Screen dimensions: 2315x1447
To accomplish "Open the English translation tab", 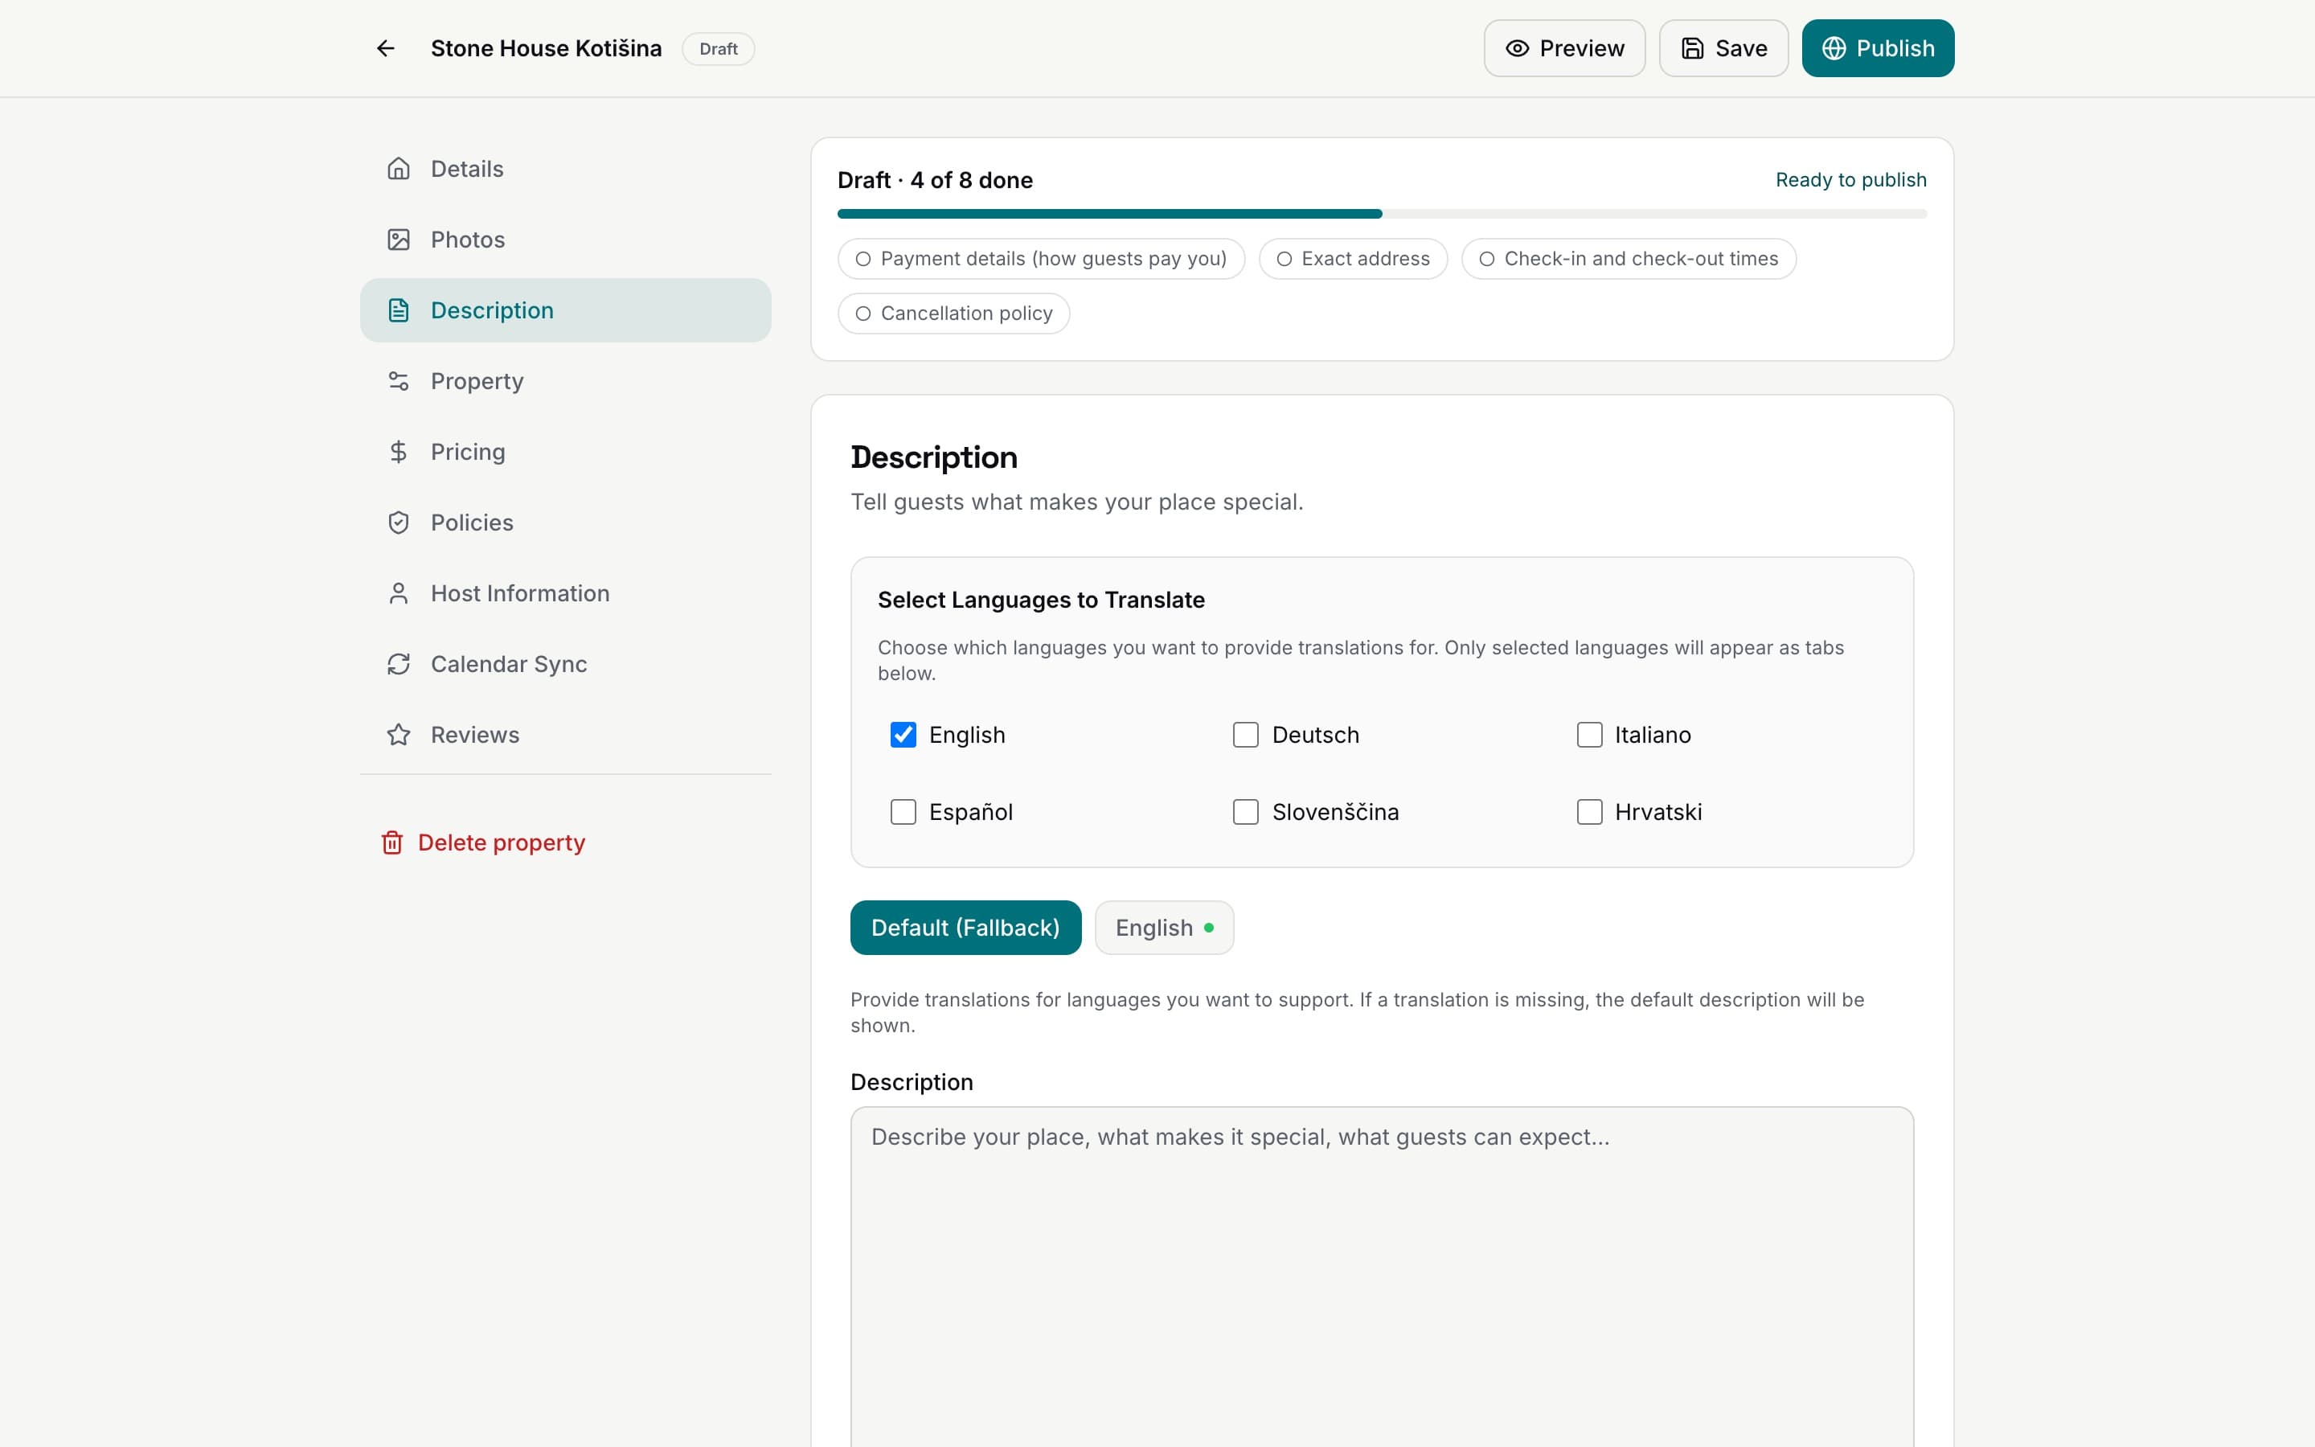I will (1164, 928).
